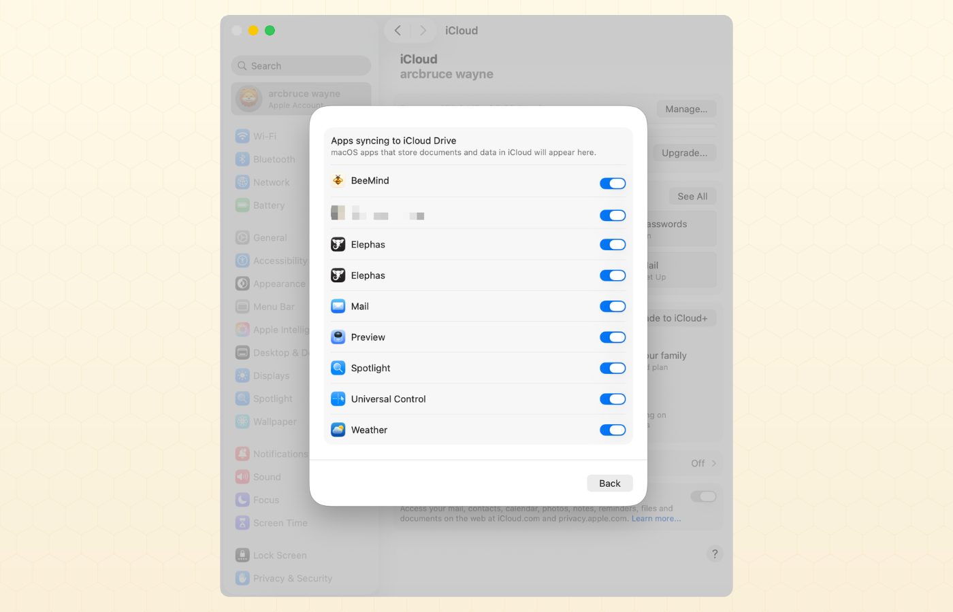
Task: Click the Search field in sidebar
Action: pyautogui.click(x=301, y=66)
